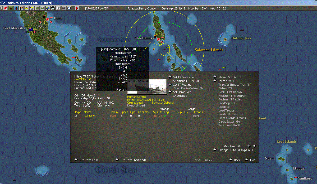The width and height of the screenshot is (317, 184).
Task: Open the blue-background red aircraft toolbar icon
Action: click(16, 8)
